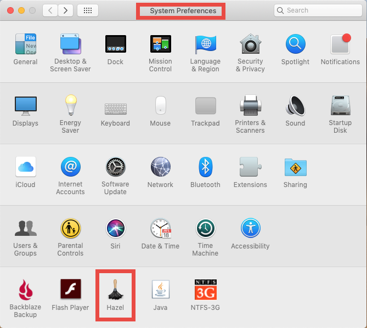
Task: Go back with the left arrow button
Action: coord(50,10)
